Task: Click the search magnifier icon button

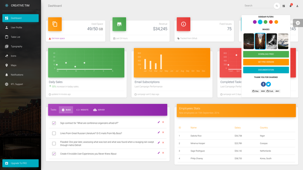Action: pyautogui.click(x=277, y=6)
